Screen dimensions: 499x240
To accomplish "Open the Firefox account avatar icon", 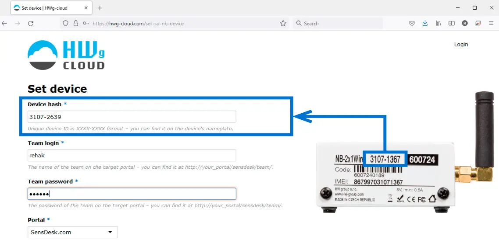I will [x=465, y=23].
